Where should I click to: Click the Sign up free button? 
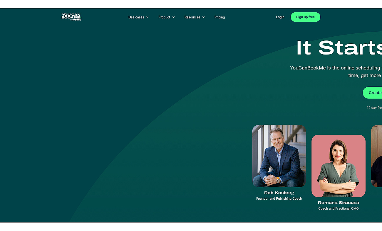coord(305,17)
